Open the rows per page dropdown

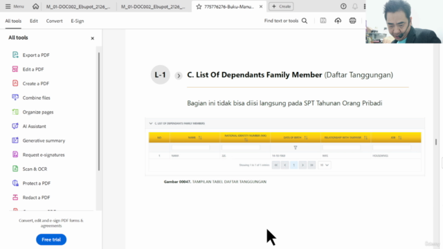[325, 165]
